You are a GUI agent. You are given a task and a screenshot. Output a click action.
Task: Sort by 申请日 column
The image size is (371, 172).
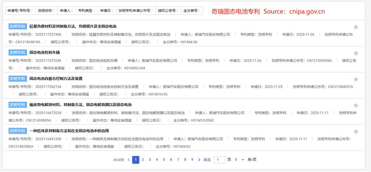coord(107,10)
